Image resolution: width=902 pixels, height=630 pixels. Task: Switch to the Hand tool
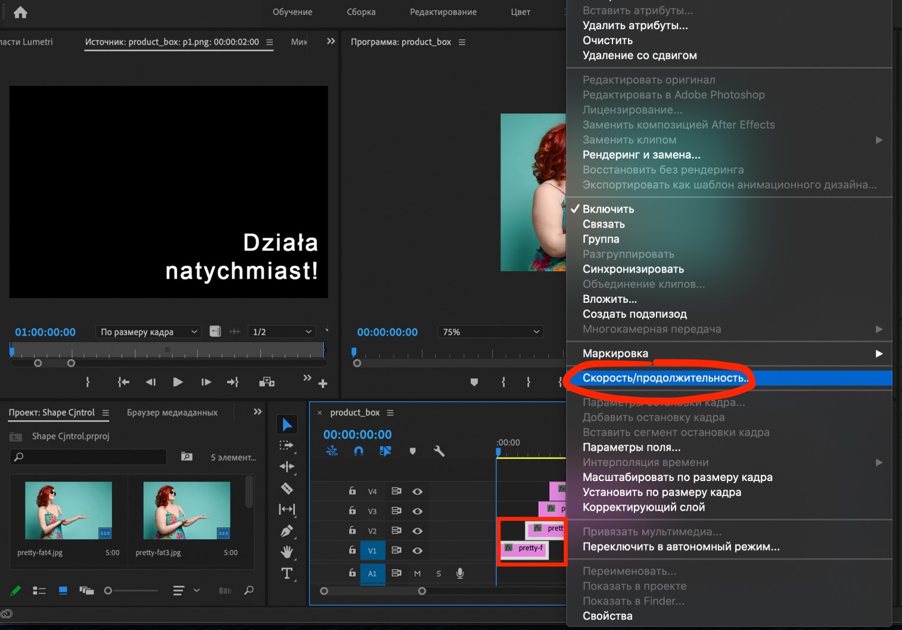[x=287, y=552]
